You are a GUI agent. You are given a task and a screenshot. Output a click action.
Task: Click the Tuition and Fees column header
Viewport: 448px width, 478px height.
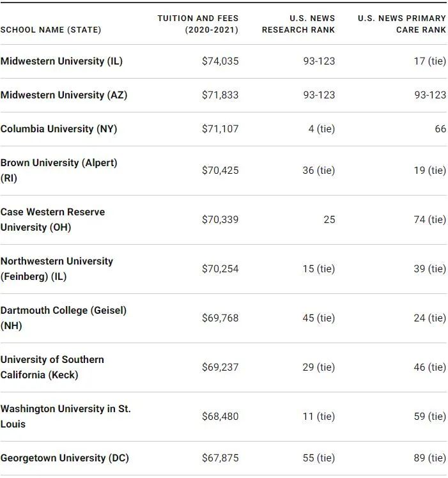(197, 24)
